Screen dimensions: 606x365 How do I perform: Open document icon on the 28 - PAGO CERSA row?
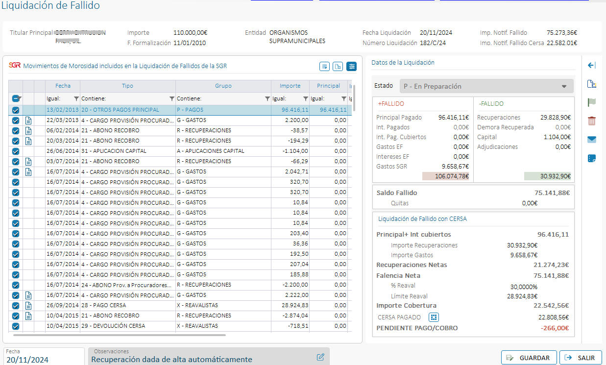[28, 305]
